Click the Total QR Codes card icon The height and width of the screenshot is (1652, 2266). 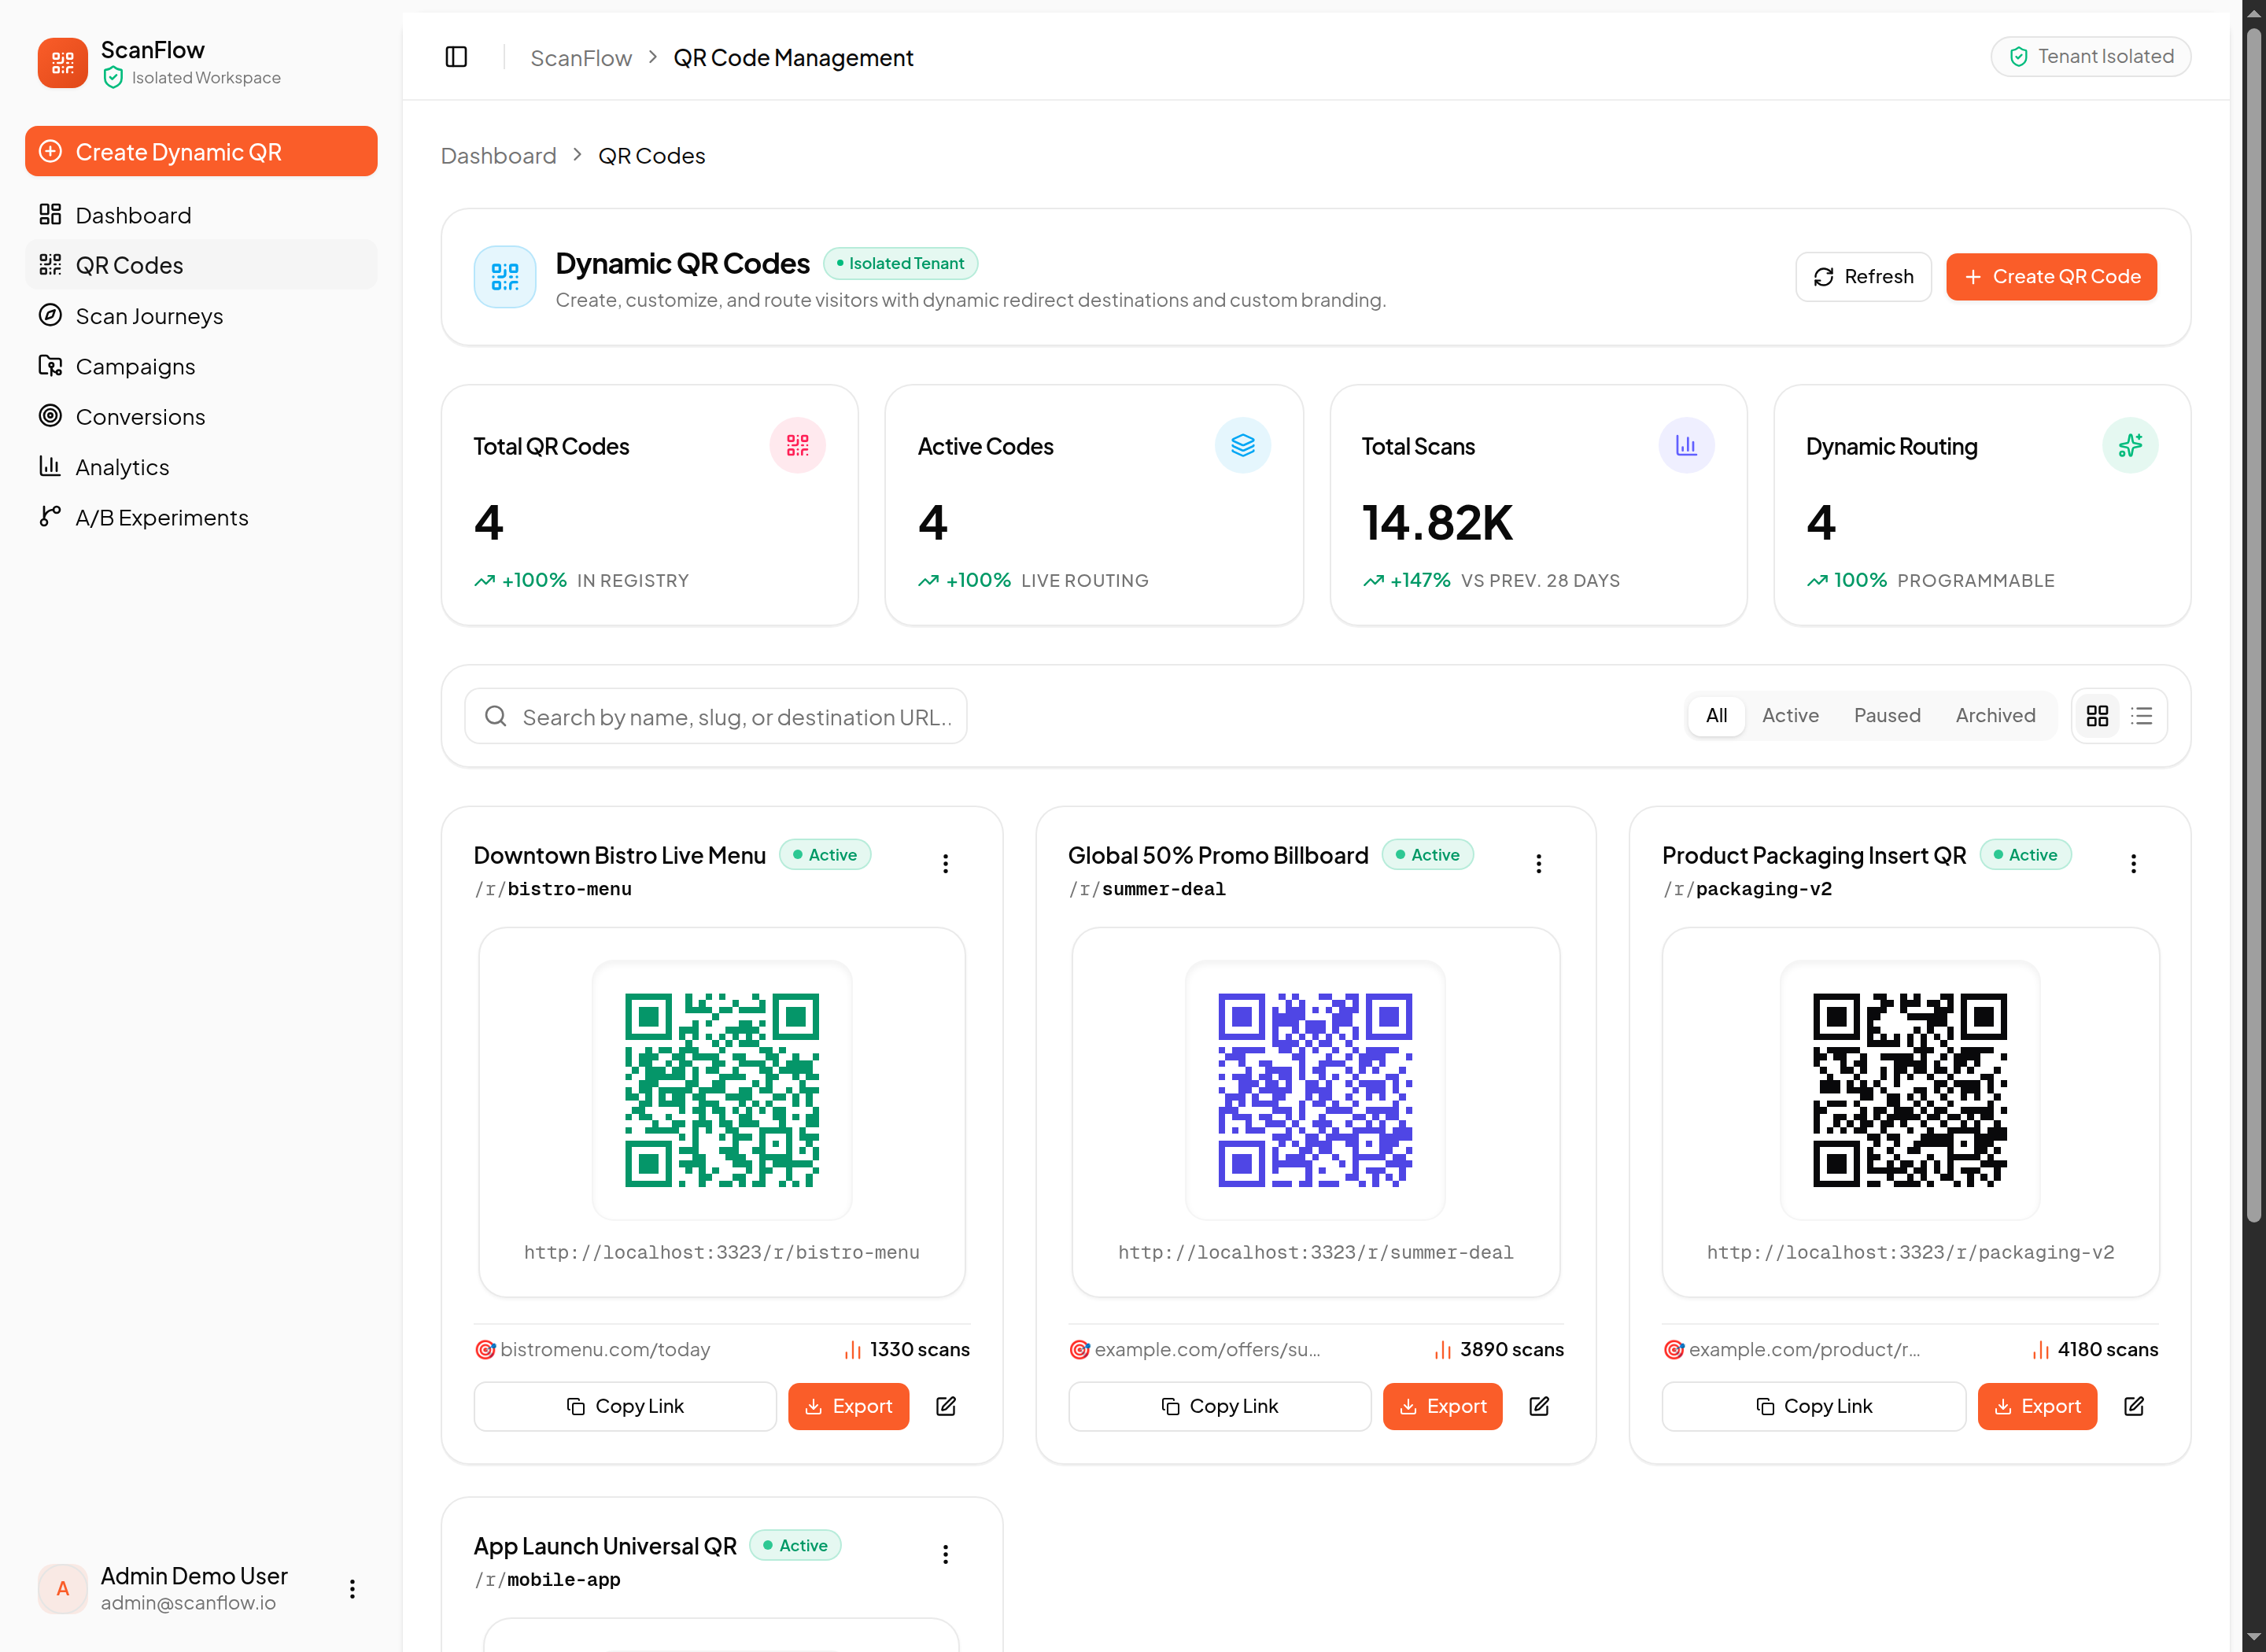[797, 446]
